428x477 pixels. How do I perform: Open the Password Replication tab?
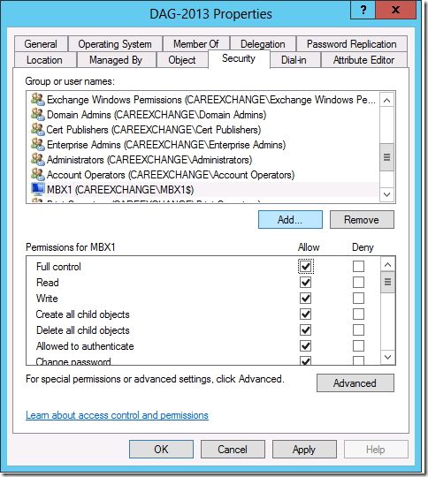352,44
